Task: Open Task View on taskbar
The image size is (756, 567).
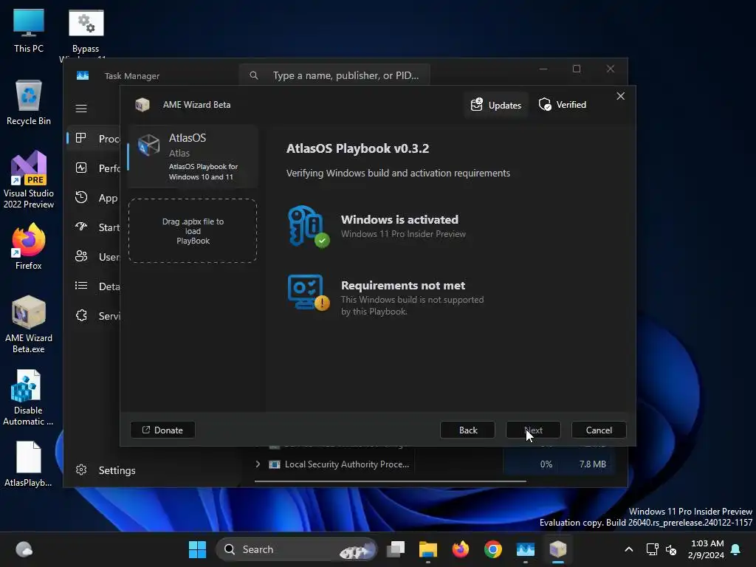Action: pos(396,549)
